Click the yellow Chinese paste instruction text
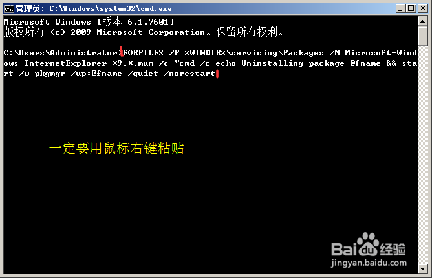Image resolution: width=432 pixels, height=278 pixels. point(116,148)
